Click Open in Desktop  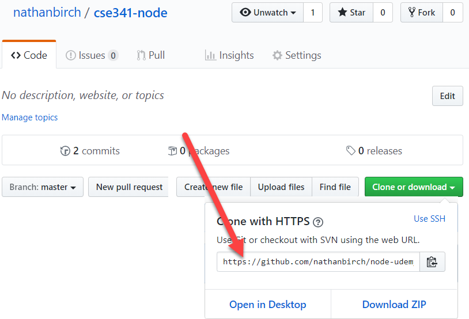[268, 305]
